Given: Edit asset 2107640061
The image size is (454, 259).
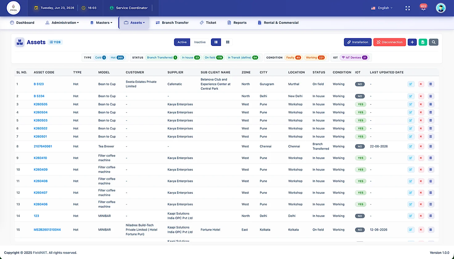Looking at the screenshot, I should 411,146.
